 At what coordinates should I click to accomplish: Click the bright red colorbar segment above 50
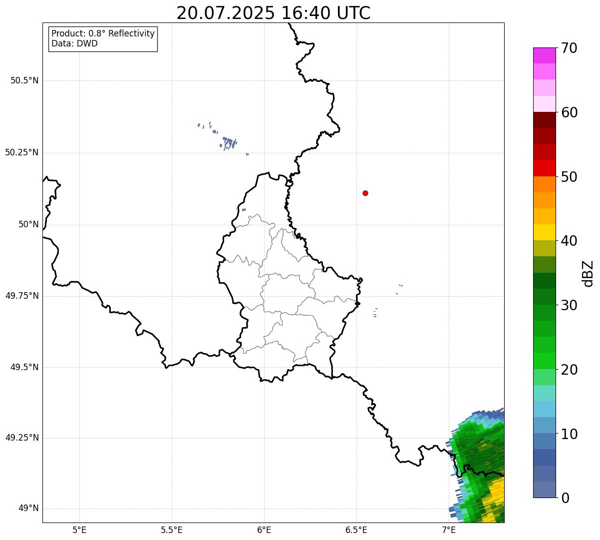544,168
